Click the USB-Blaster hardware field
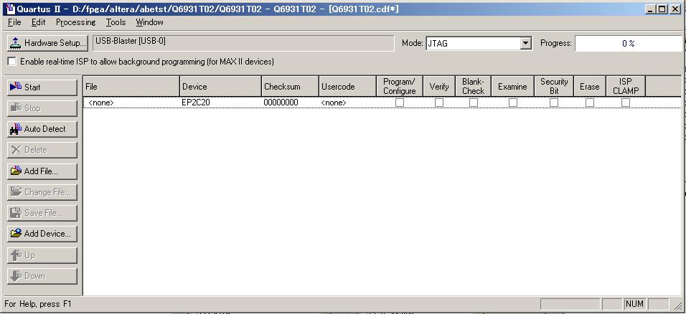This screenshot has height=314, width=686. pos(243,43)
